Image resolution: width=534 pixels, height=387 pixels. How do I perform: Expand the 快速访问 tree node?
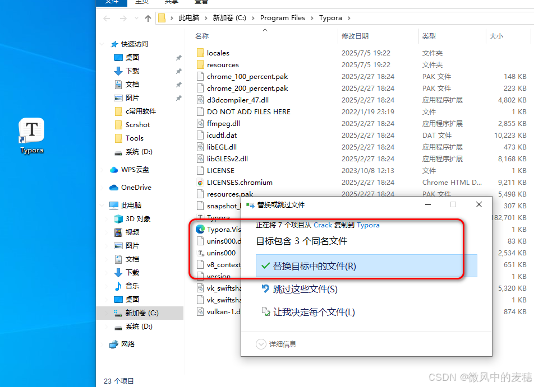point(102,44)
